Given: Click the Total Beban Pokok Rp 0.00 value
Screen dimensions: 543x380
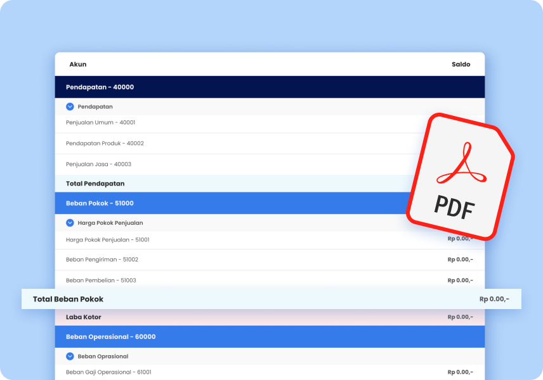Looking at the screenshot, I should pos(494,299).
